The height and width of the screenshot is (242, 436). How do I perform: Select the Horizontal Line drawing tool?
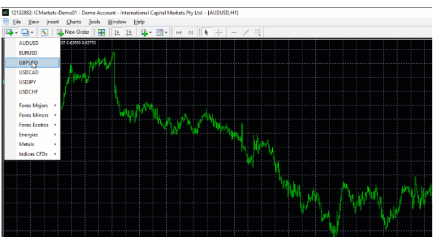(x=234, y=33)
